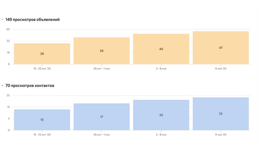Click the blue legend dot for contact views

[2, 86]
